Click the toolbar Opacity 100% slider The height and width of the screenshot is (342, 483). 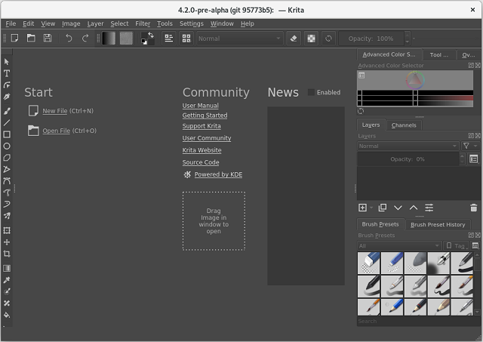point(371,39)
